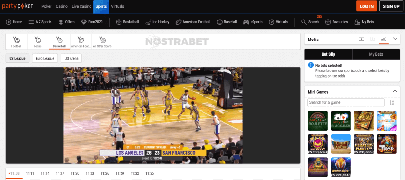Select the Euro League filter
The height and width of the screenshot is (180, 405).
pyautogui.click(x=45, y=59)
